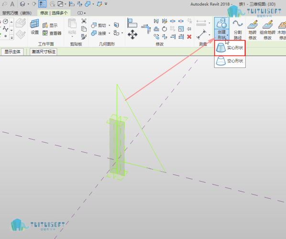This screenshot has width=286, height=239.
Task: Select the Match Type Properties brush icon
Action: point(84,37)
